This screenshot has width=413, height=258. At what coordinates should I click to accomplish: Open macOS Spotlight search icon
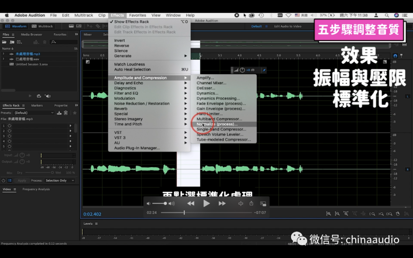click(387, 15)
